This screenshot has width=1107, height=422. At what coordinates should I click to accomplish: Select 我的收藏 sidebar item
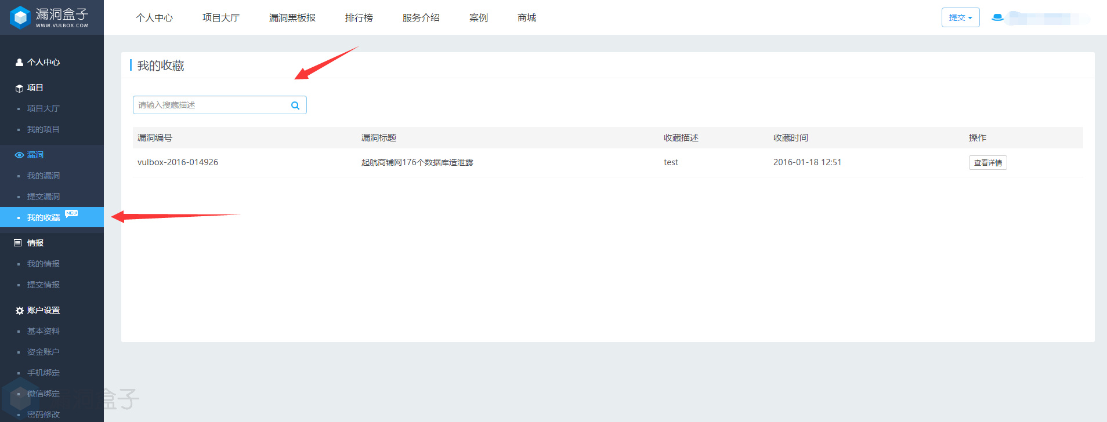44,217
